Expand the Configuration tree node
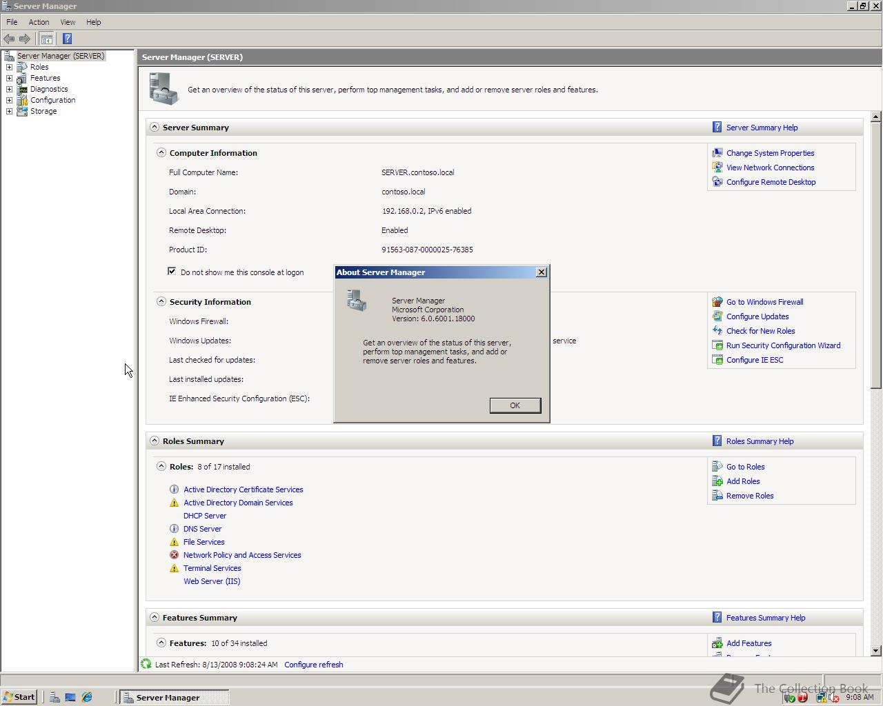883x706 pixels. (9, 100)
